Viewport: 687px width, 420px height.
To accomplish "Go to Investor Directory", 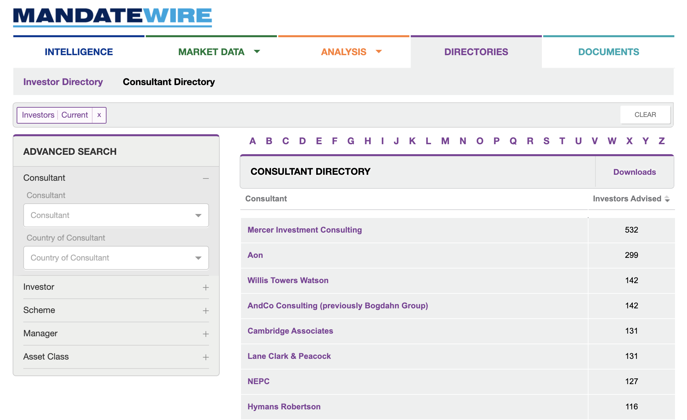I will (63, 82).
